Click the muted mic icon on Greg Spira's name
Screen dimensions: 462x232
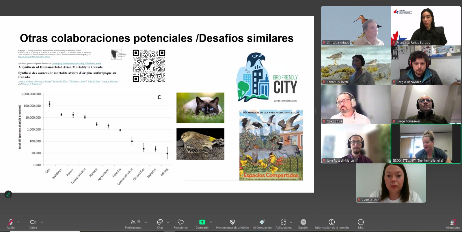324,121
